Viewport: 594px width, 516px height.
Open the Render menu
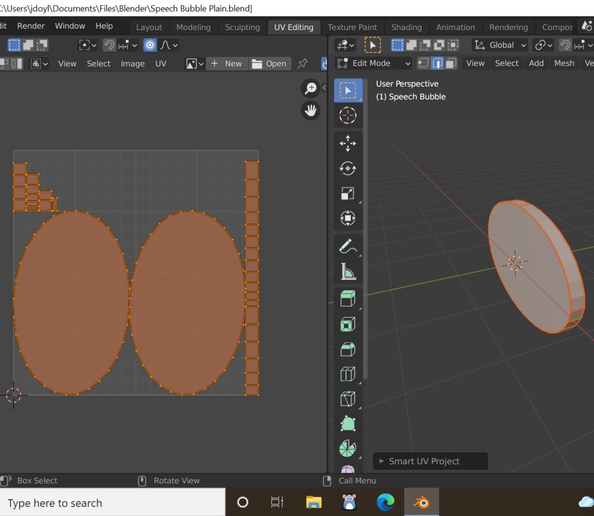pos(31,26)
